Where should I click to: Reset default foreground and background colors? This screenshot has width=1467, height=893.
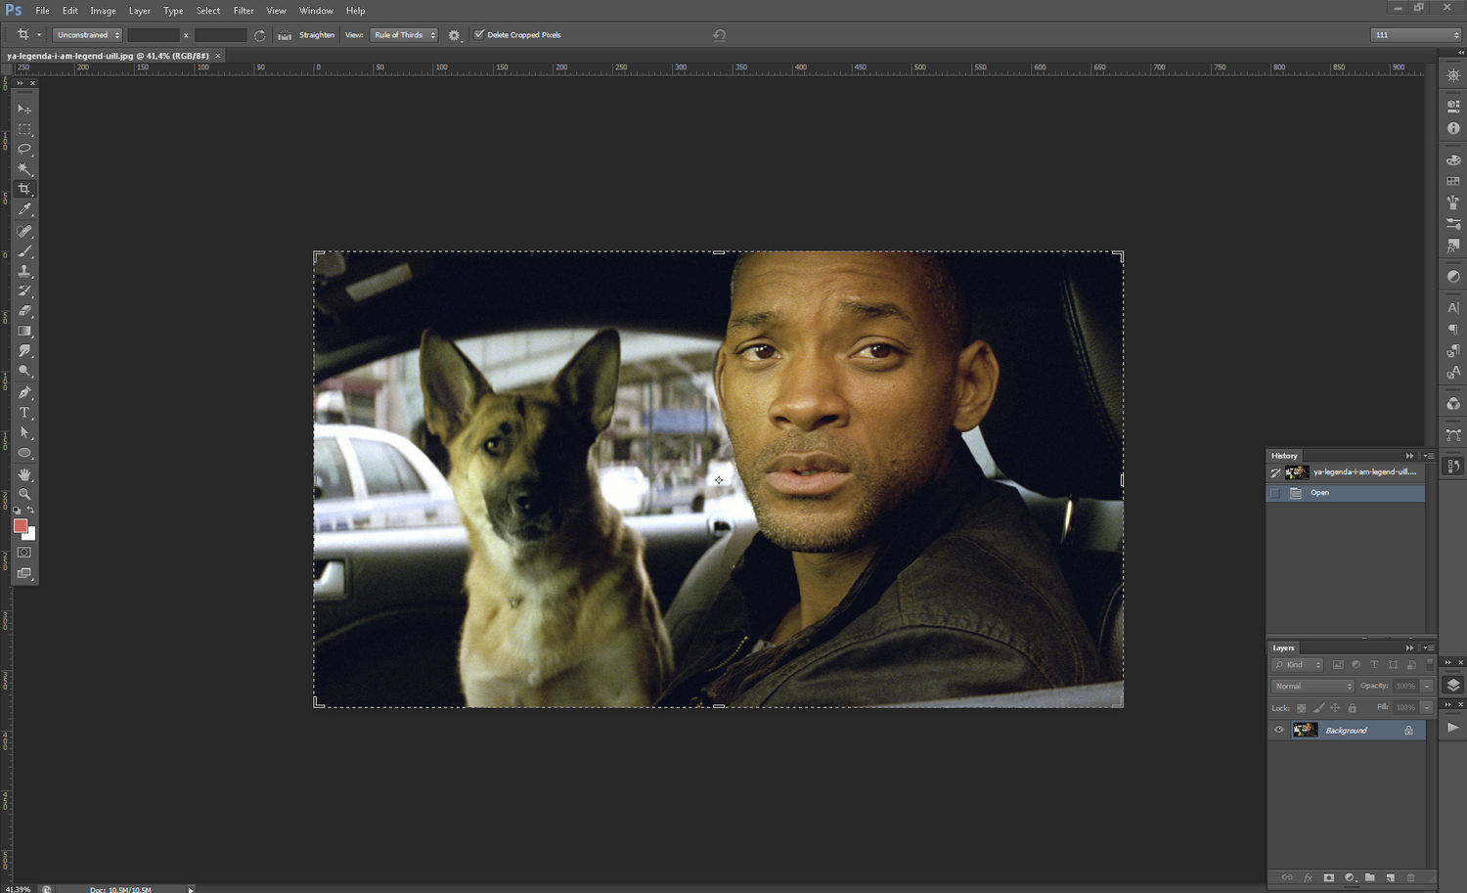click(17, 511)
